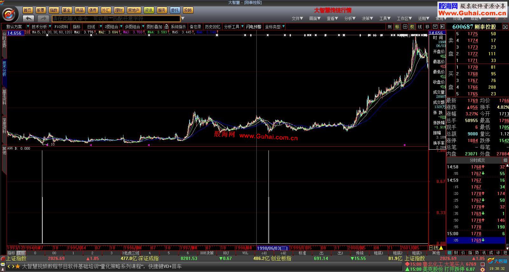Click the 细 button beside 分时成交 header

[505, 160]
